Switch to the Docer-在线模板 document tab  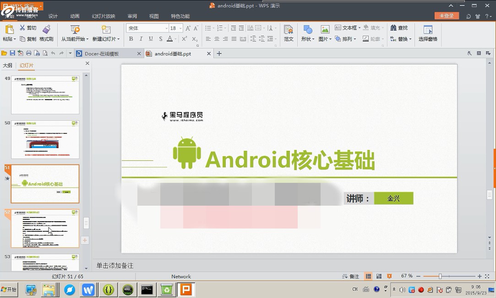coord(109,53)
